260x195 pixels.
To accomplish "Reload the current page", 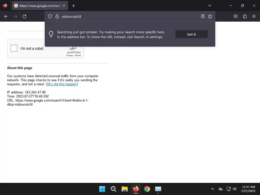I will [x=24, y=17].
